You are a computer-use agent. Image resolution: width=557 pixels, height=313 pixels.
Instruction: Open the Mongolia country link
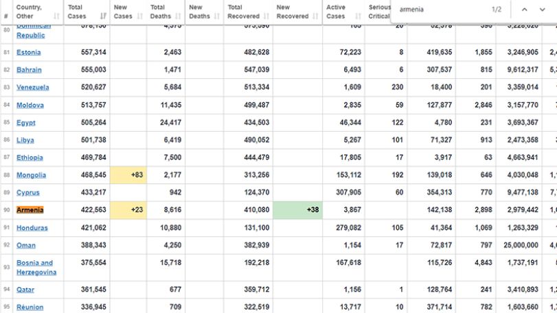pos(32,175)
